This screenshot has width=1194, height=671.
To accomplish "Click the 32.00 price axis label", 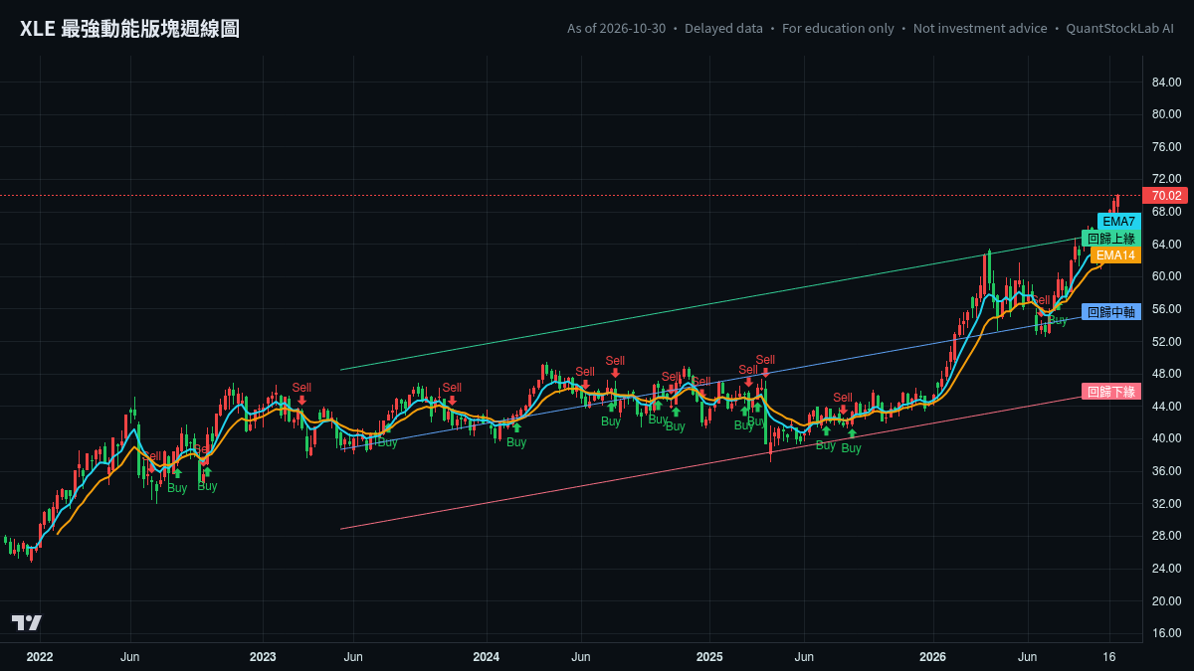I will tap(1167, 504).
